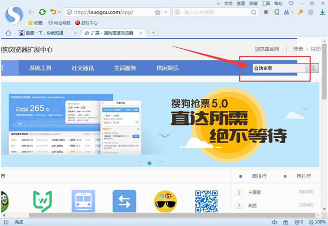This screenshot has width=328, height=226.
Task: Open the QR code extension icon
Action: click(x=206, y=201)
